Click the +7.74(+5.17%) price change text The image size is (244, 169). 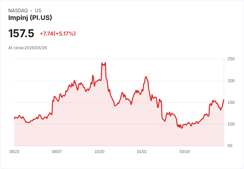click(x=58, y=34)
